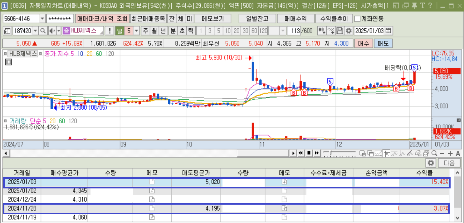Screen dimensions: 464x223
Task: Click the 매도 sell button
Action: (383, 43)
